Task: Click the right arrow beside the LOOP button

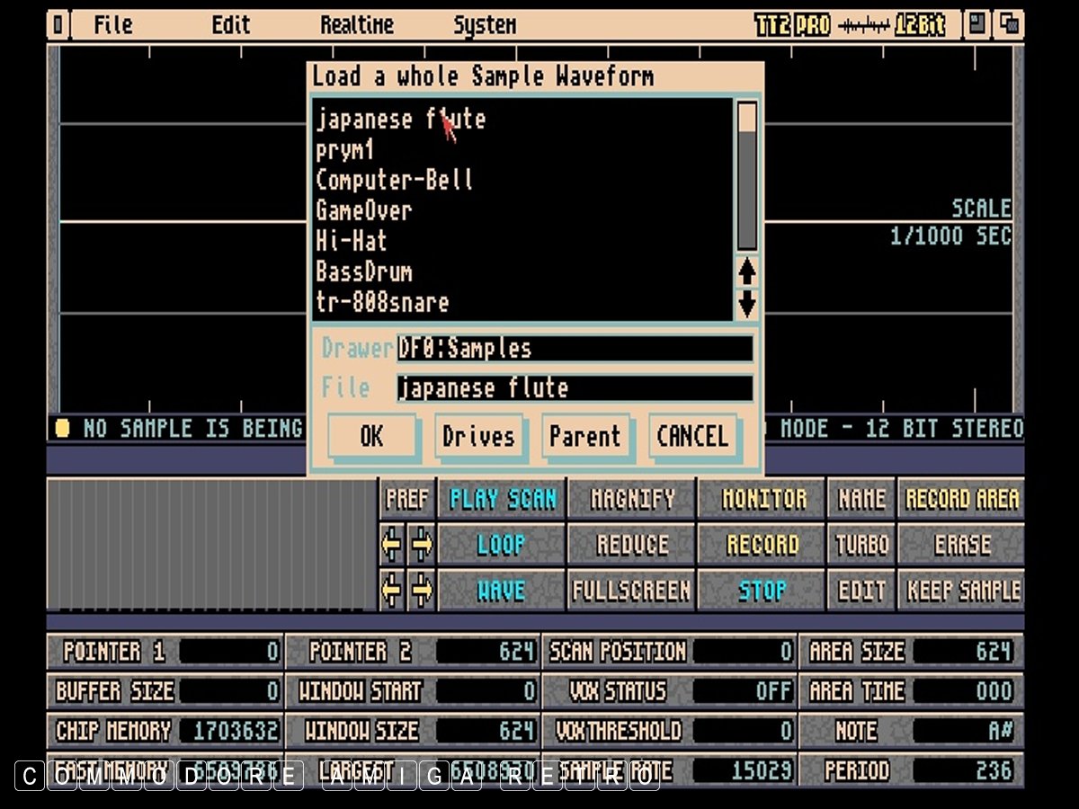Action: tap(421, 545)
